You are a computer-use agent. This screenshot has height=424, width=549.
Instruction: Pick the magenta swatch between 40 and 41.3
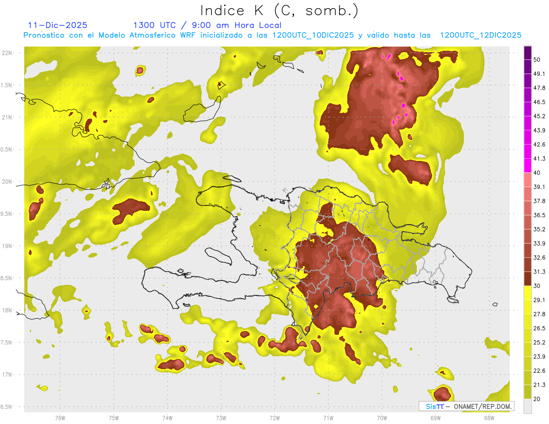coord(527,166)
